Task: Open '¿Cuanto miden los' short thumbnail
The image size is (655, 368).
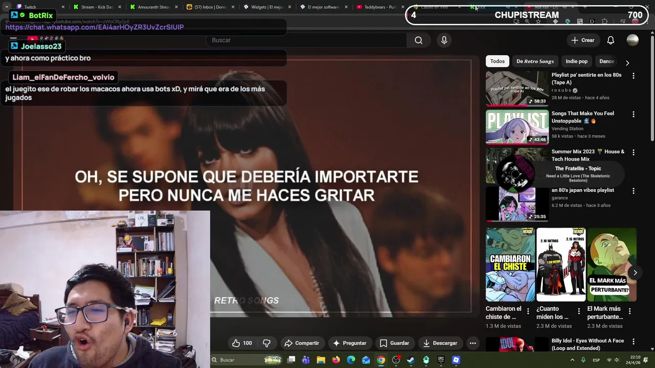Action: click(561, 265)
